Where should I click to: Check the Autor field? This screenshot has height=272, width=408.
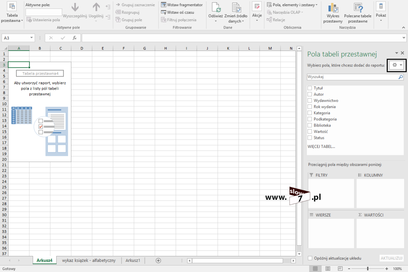(x=310, y=94)
